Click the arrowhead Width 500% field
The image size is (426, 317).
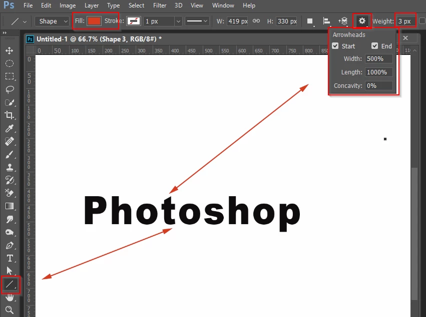point(379,58)
